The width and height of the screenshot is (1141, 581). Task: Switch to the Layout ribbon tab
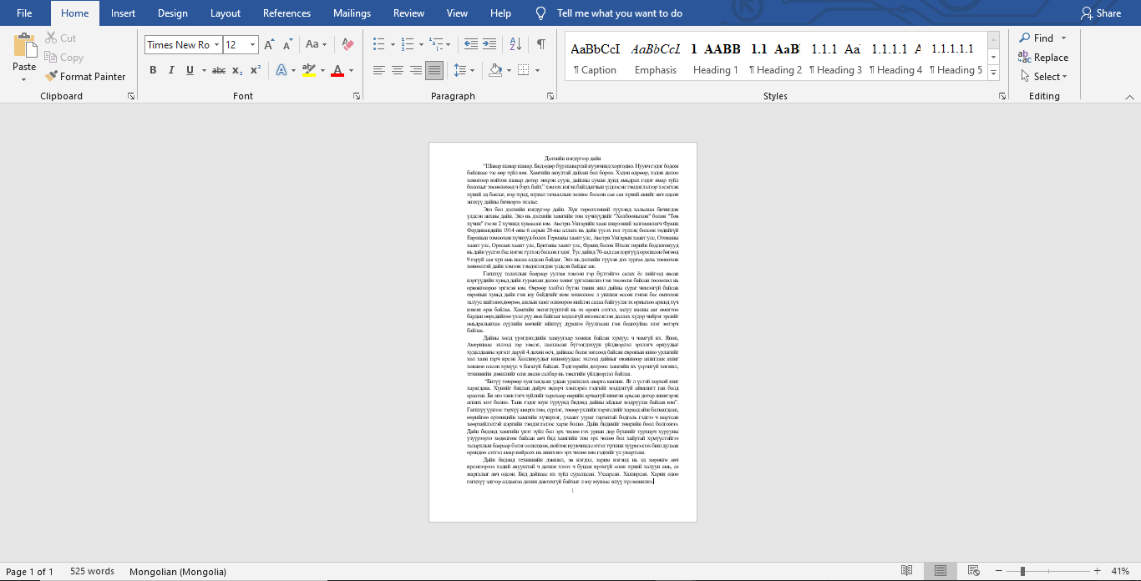(225, 13)
